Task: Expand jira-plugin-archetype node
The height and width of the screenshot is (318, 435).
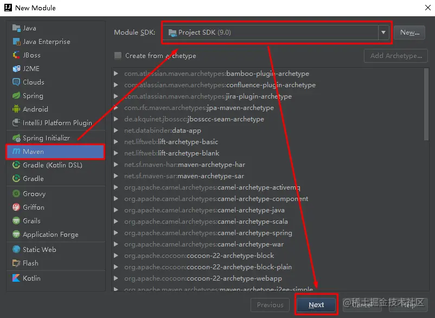Action: tap(116, 96)
